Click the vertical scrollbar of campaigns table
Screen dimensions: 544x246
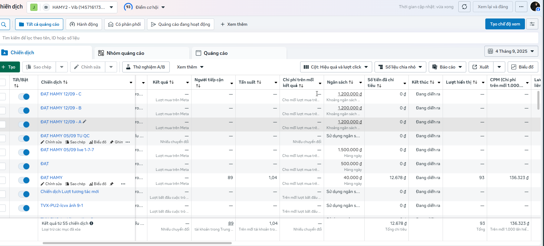pos(538,100)
